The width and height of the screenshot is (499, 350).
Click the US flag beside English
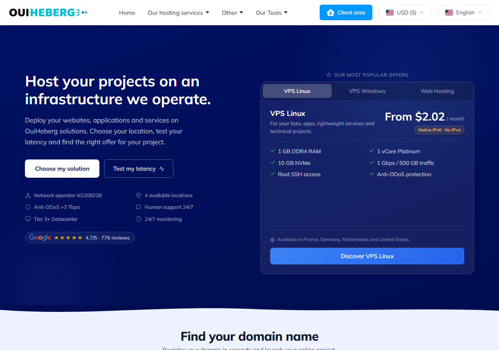449,12
